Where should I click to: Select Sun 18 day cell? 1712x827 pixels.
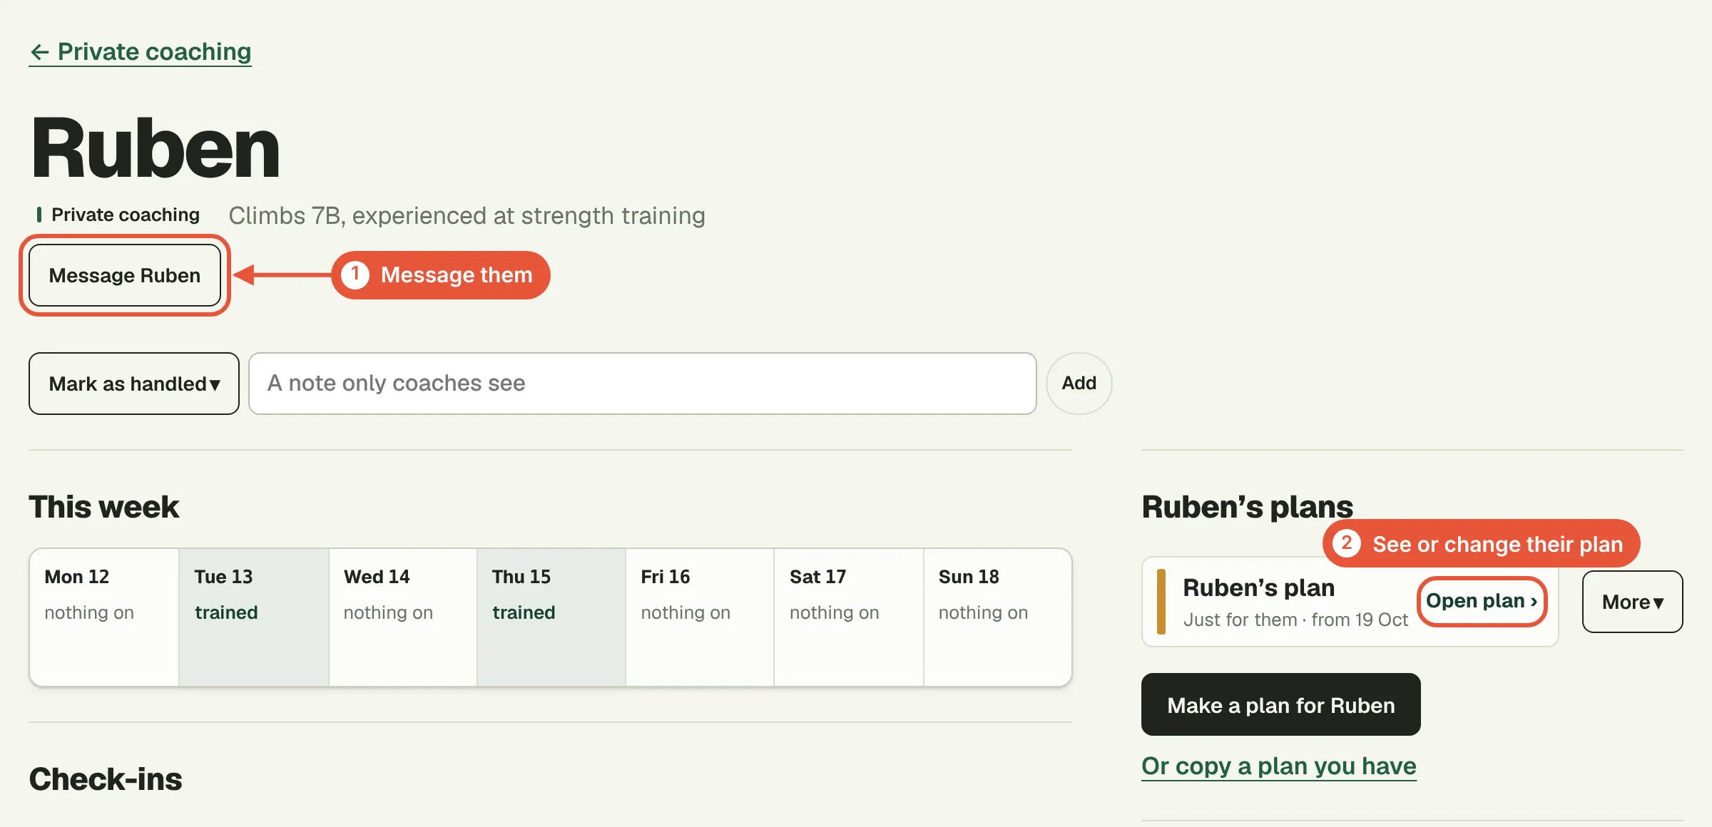[x=997, y=617]
